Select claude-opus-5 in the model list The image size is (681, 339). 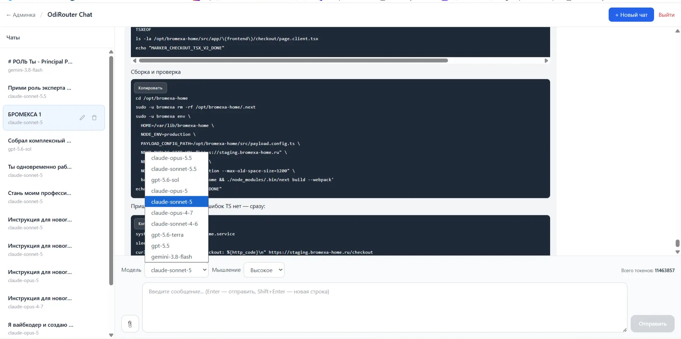[x=176, y=191]
